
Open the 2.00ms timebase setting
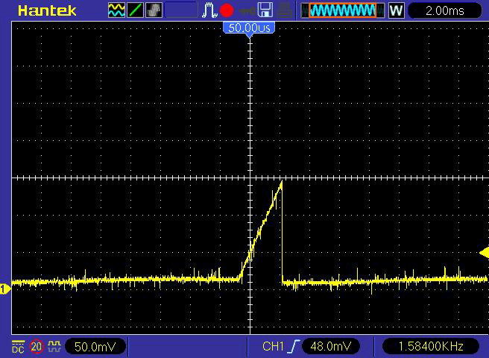[446, 10]
